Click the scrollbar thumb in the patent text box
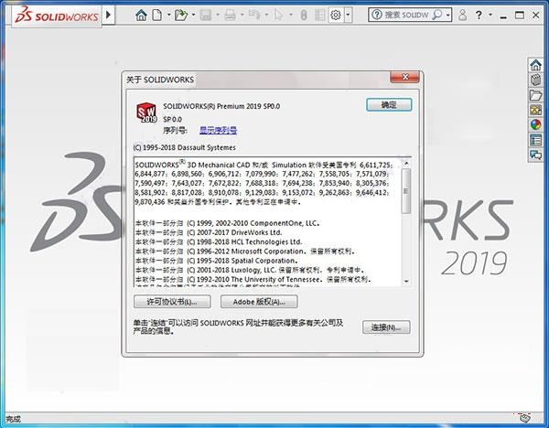549x428 pixels. [406, 191]
